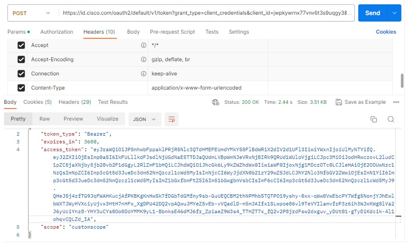Screen dimensions: 411x248
Task: Click the "expires_in" value 3600
Action: [x=90, y=141]
